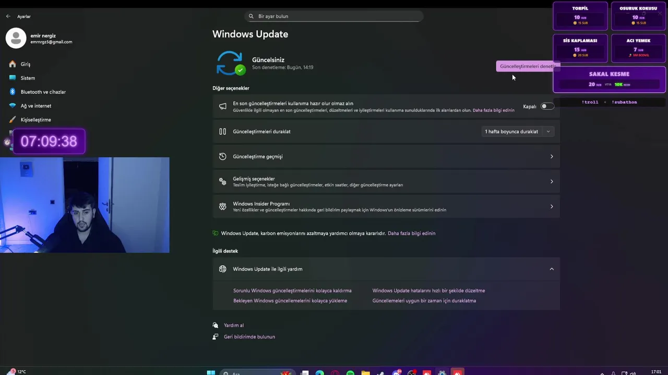This screenshot has width=668, height=375.
Task: Open 'Daha fazla bilgi edinin' link for latest updates
Action: pos(493,110)
